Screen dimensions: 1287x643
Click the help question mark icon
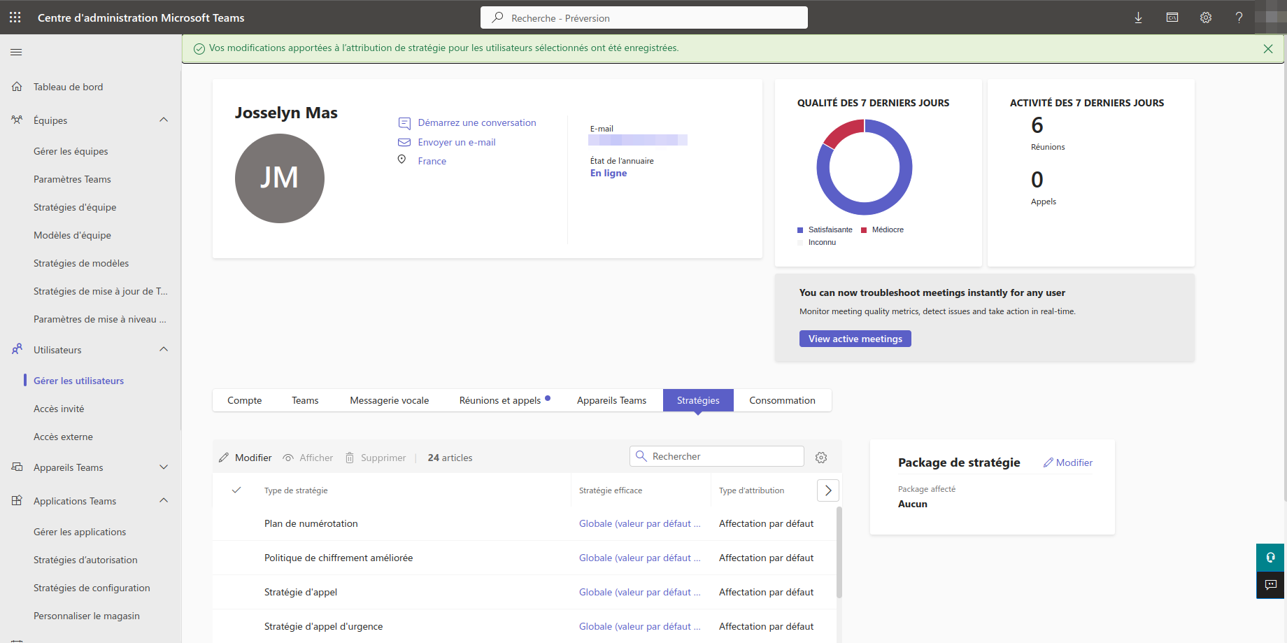click(x=1239, y=17)
